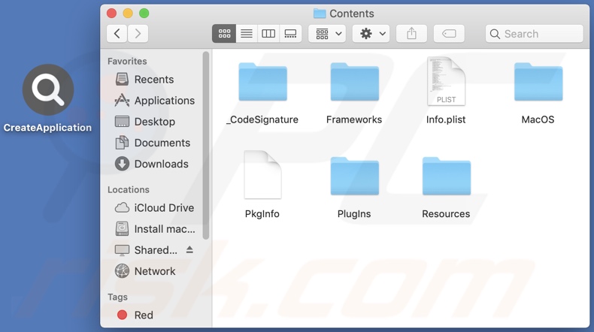Click the _CodeSignature name label
594x332 pixels.
[262, 119]
